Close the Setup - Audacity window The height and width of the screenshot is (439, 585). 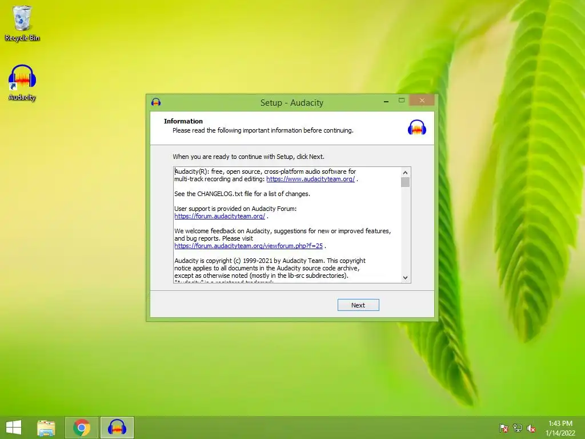coord(422,101)
